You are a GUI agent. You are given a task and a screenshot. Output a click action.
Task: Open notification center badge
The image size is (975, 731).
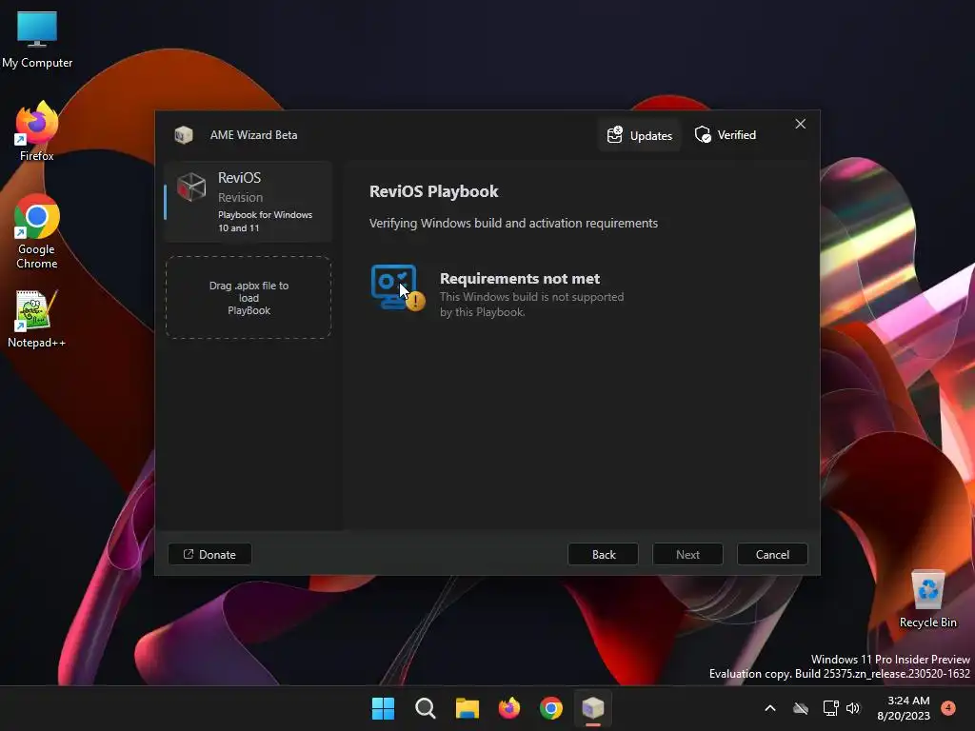[948, 708]
